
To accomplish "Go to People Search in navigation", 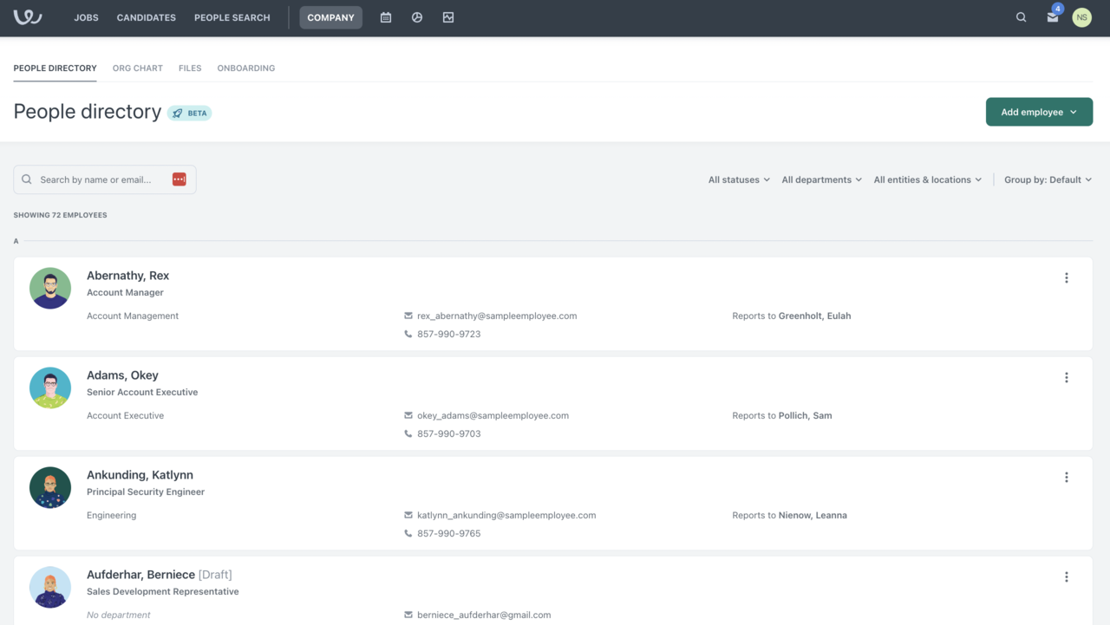I will [x=232, y=17].
